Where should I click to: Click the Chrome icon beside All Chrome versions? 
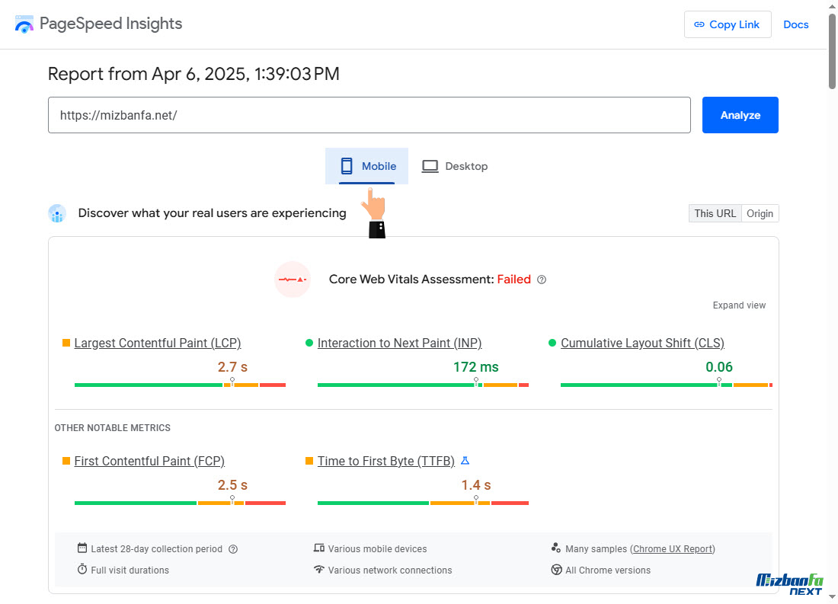tap(556, 570)
